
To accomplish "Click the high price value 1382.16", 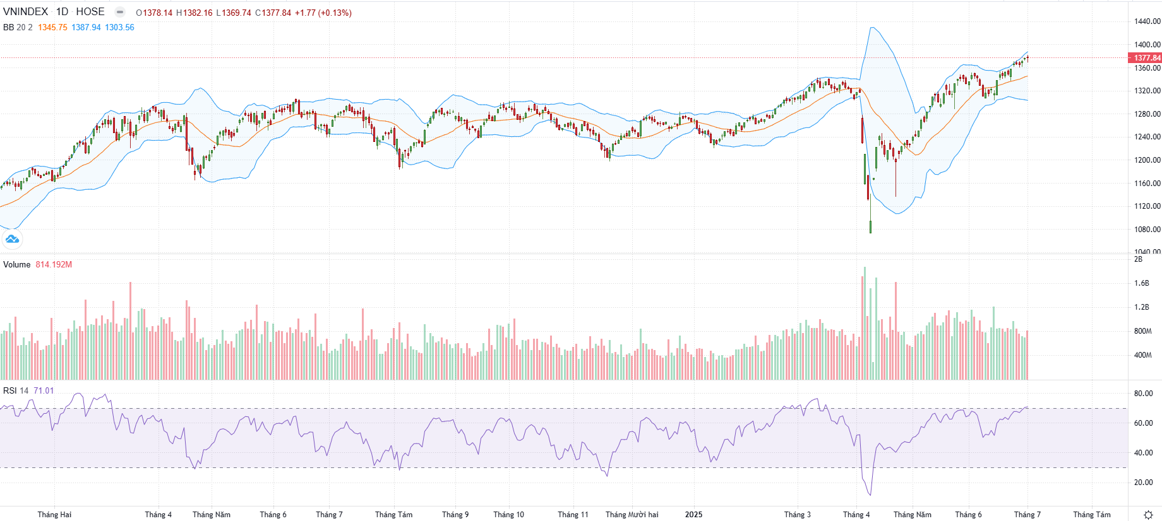I will coord(197,13).
